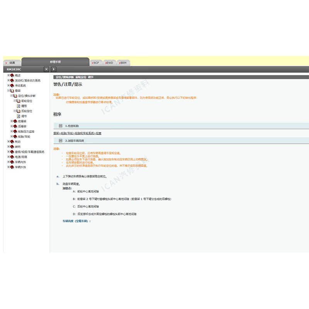The height and width of the screenshot is (309, 309).
Task: Close the RM2820C panel with X button
Action: coord(46,69)
